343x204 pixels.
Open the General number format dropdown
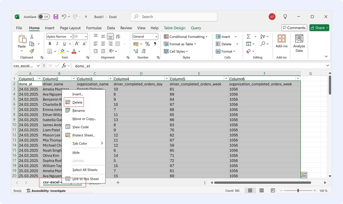[x=156, y=37]
